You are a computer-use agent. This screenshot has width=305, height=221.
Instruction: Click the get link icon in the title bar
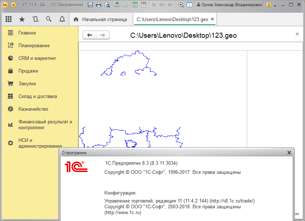[x=117, y=5]
